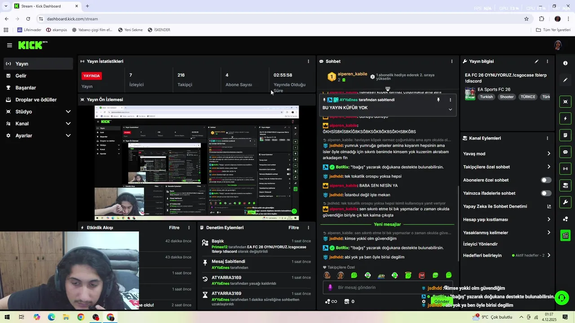
Task: Open Yasaklanmış kelimeler options arrow
Action: (548, 232)
